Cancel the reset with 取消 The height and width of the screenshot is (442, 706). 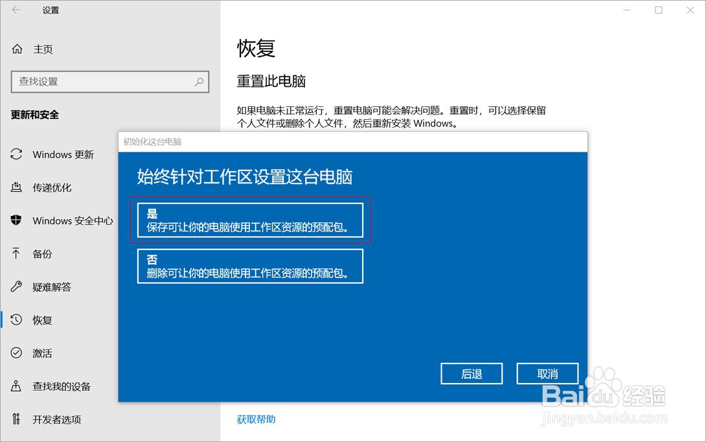tap(547, 373)
